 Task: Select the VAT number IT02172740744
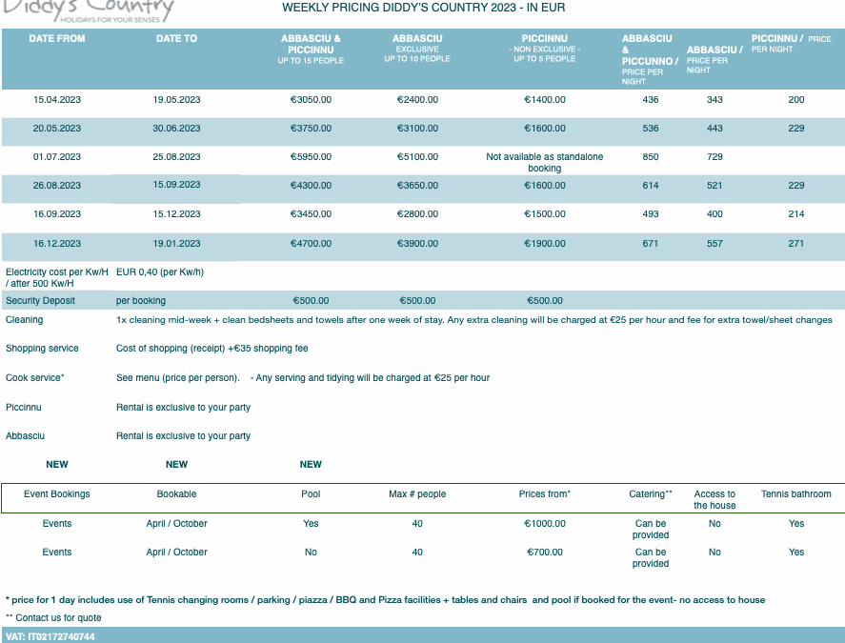[x=61, y=636]
